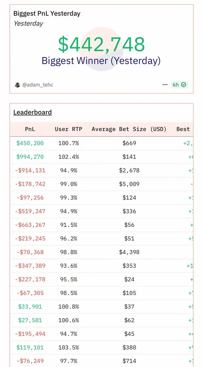203x367 pixels.
Task: Click the $994,270 PnL entry
Action: tap(30, 157)
